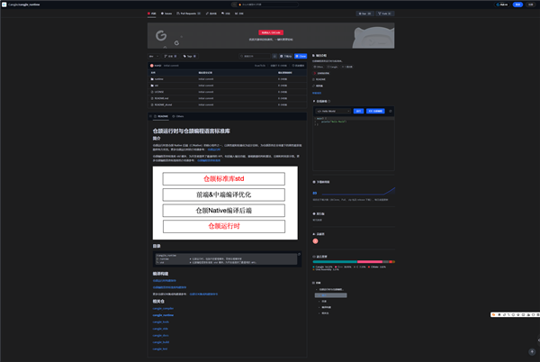Open the Hello World example dropdown
Screen dimensions: 540x362
click(x=333, y=111)
